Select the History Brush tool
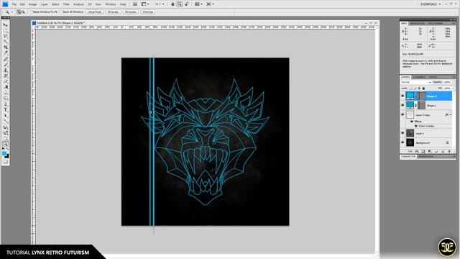The height and width of the screenshot is (259, 460). click(x=5, y=76)
